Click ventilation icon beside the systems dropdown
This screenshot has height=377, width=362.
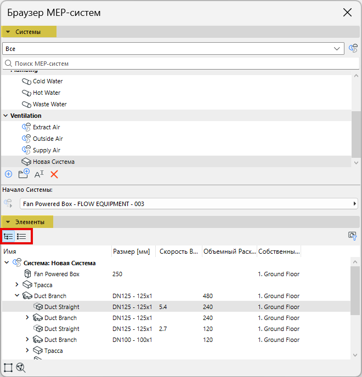click(x=353, y=48)
